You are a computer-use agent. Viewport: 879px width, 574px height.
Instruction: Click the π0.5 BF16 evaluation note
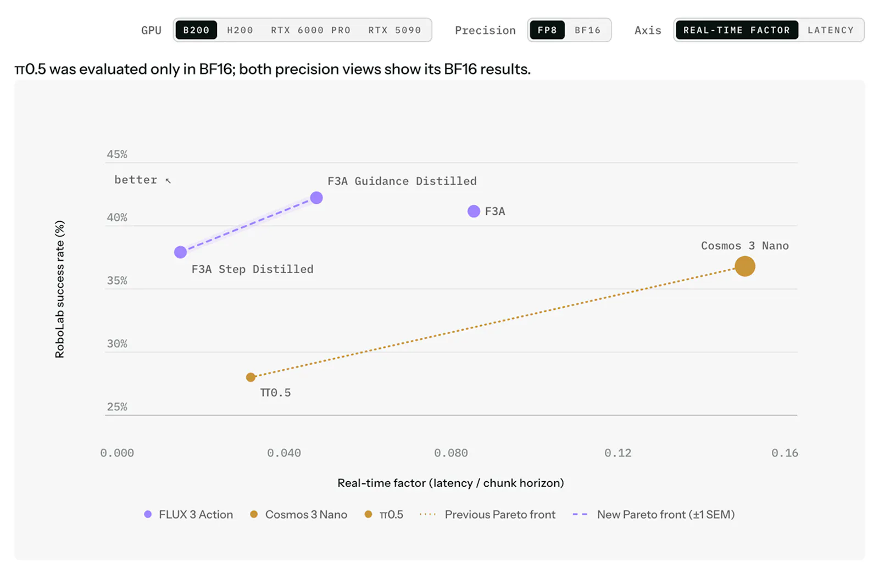click(x=272, y=69)
